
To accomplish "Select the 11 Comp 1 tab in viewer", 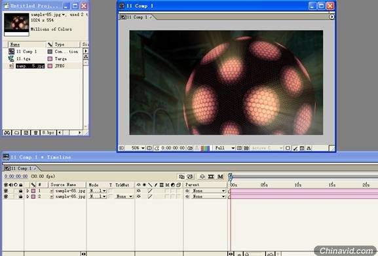I will pos(137,17).
